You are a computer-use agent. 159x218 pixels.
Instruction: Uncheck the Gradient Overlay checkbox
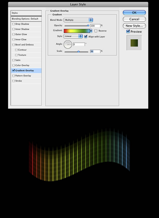coord(14,70)
